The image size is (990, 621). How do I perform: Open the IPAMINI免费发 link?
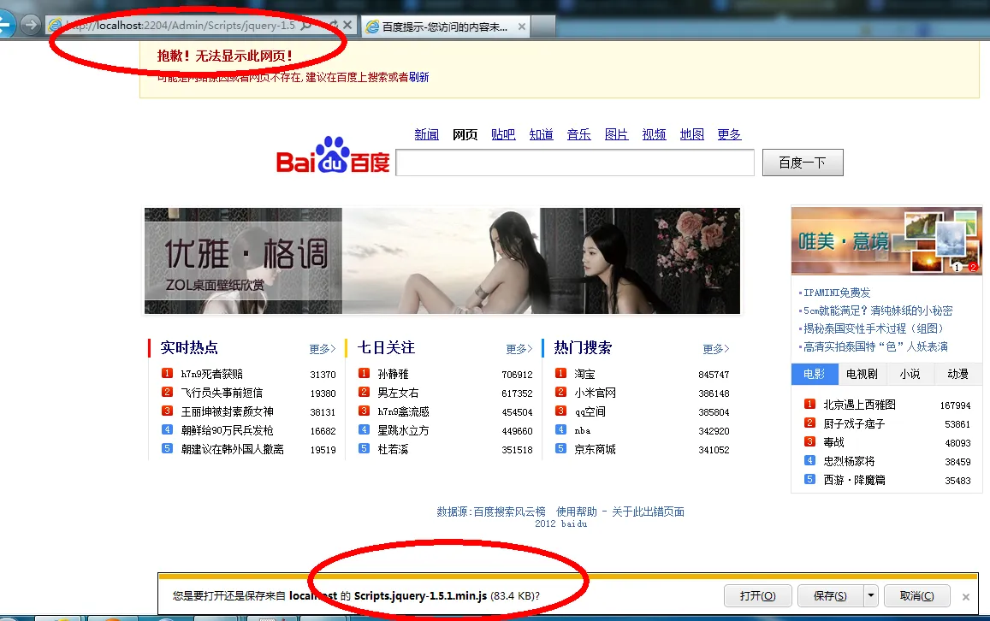[x=837, y=293]
